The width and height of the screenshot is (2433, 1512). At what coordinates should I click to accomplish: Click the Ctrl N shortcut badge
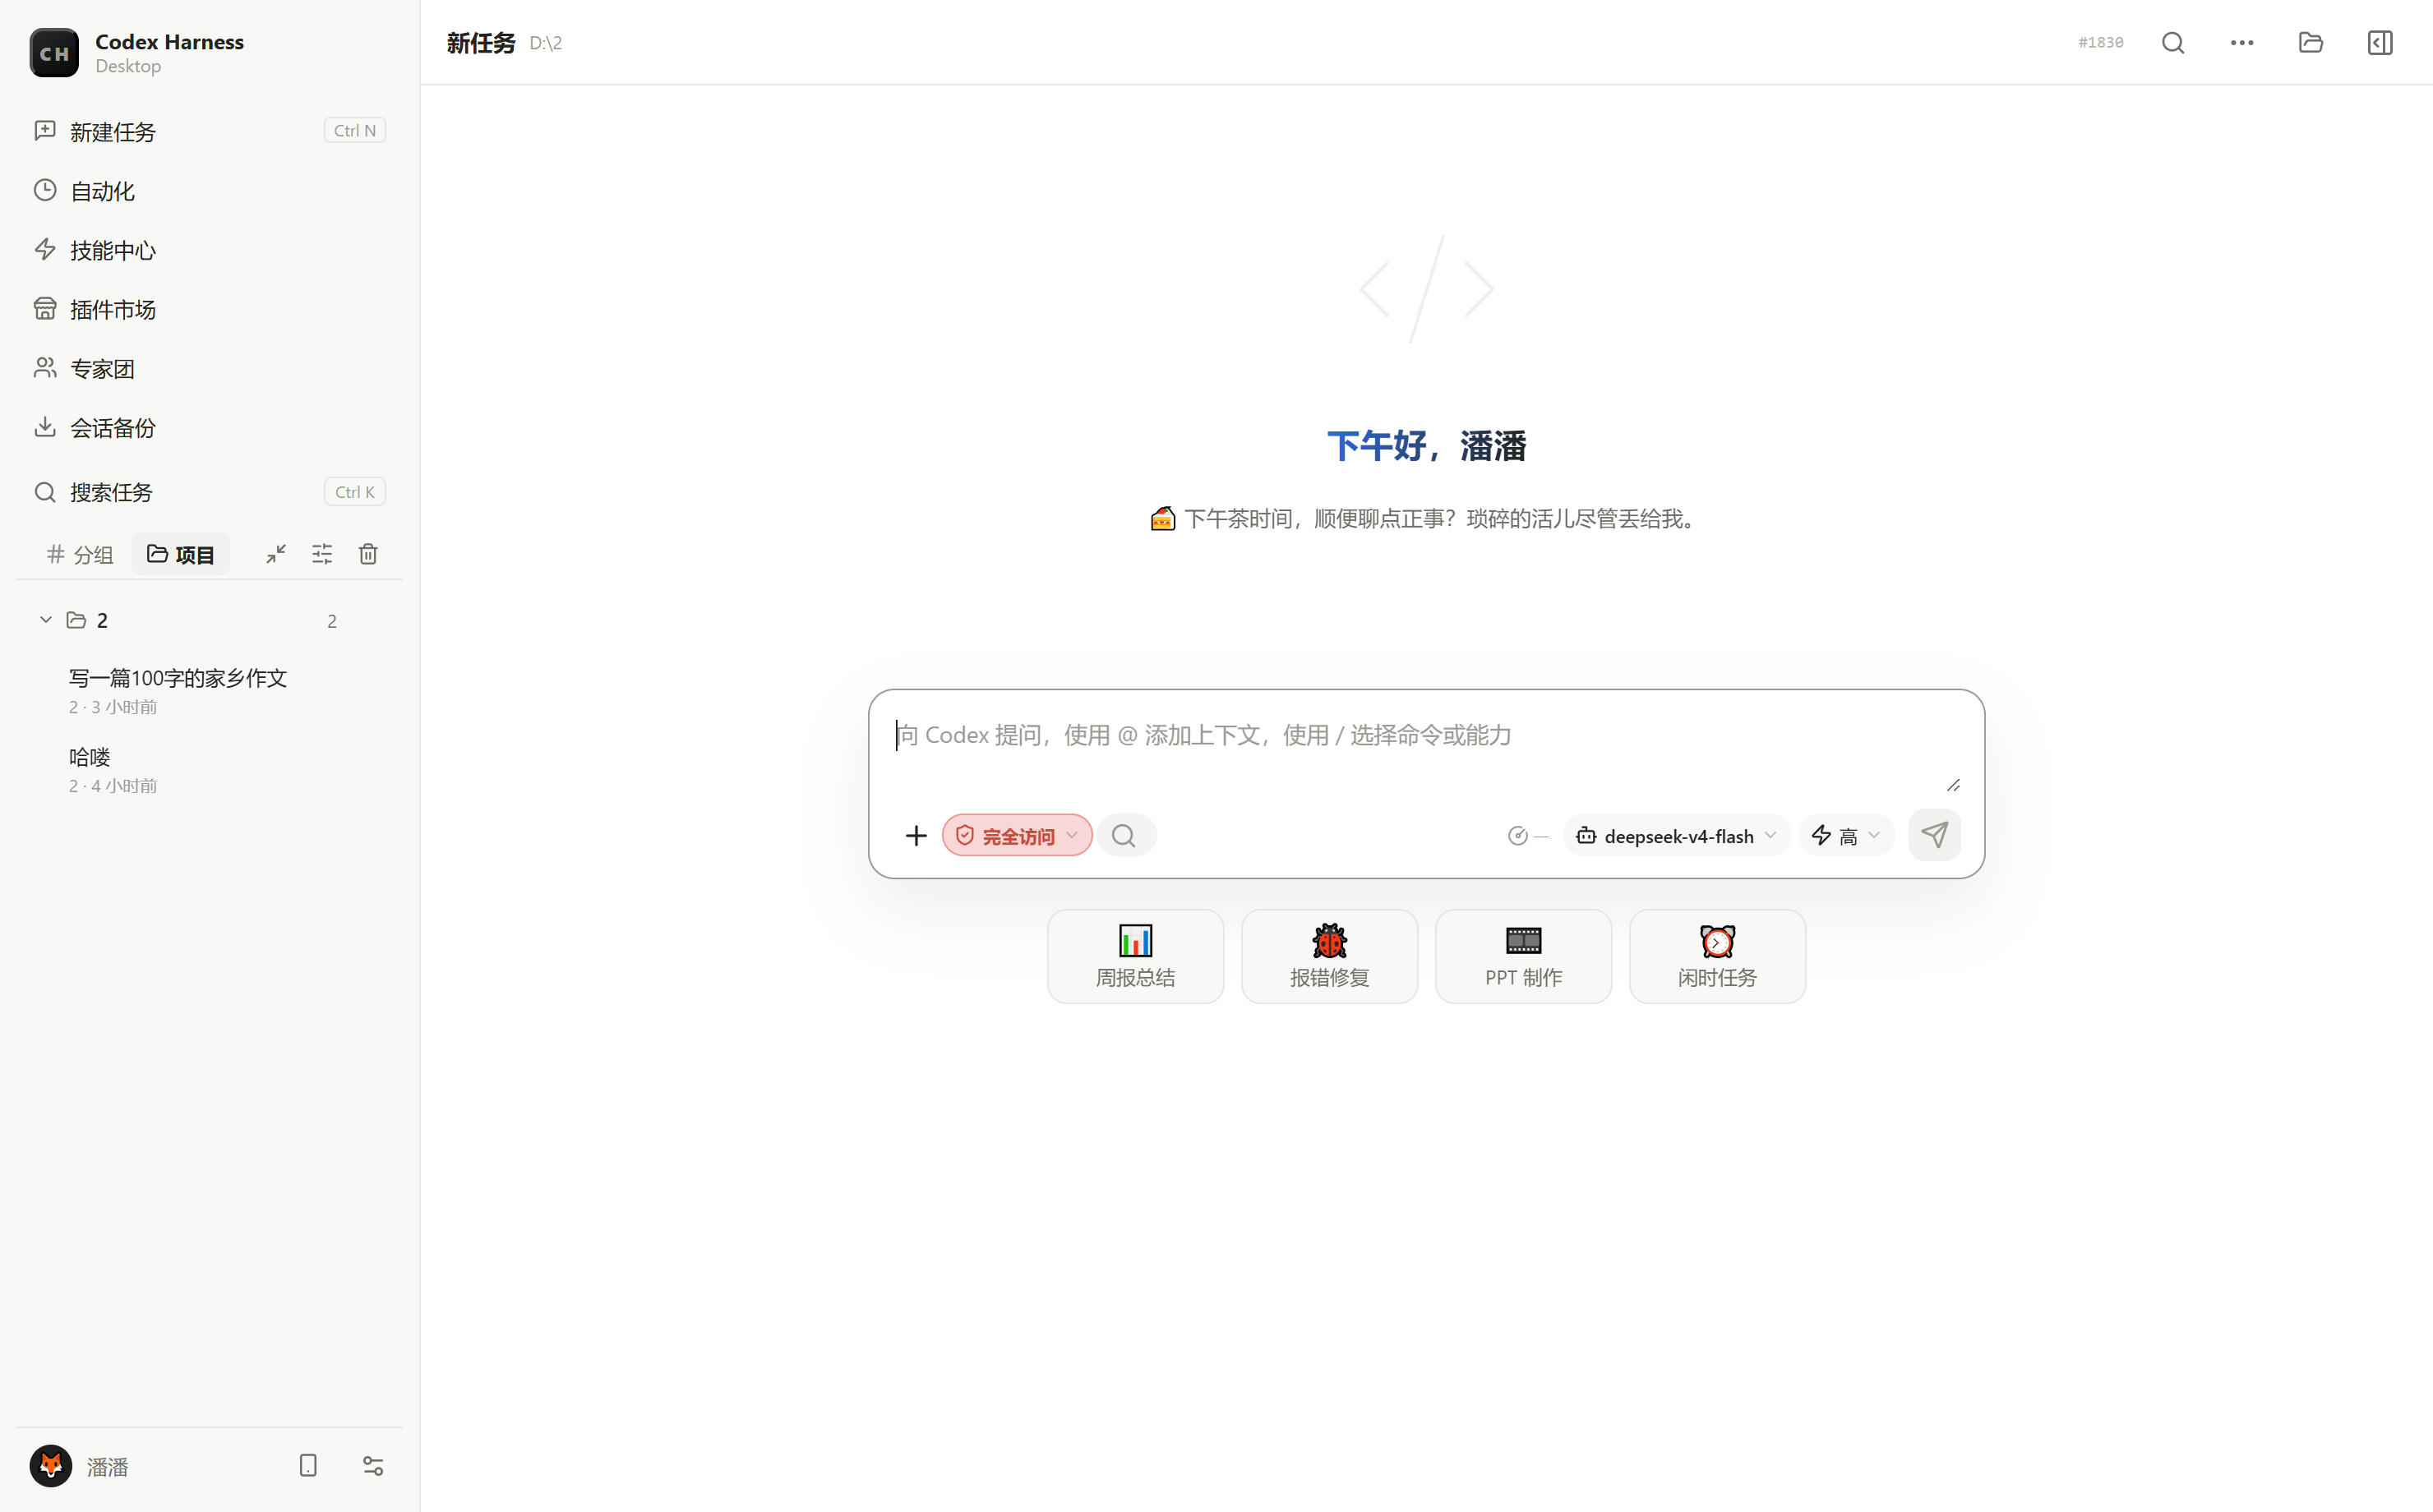(x=355, y=131)
